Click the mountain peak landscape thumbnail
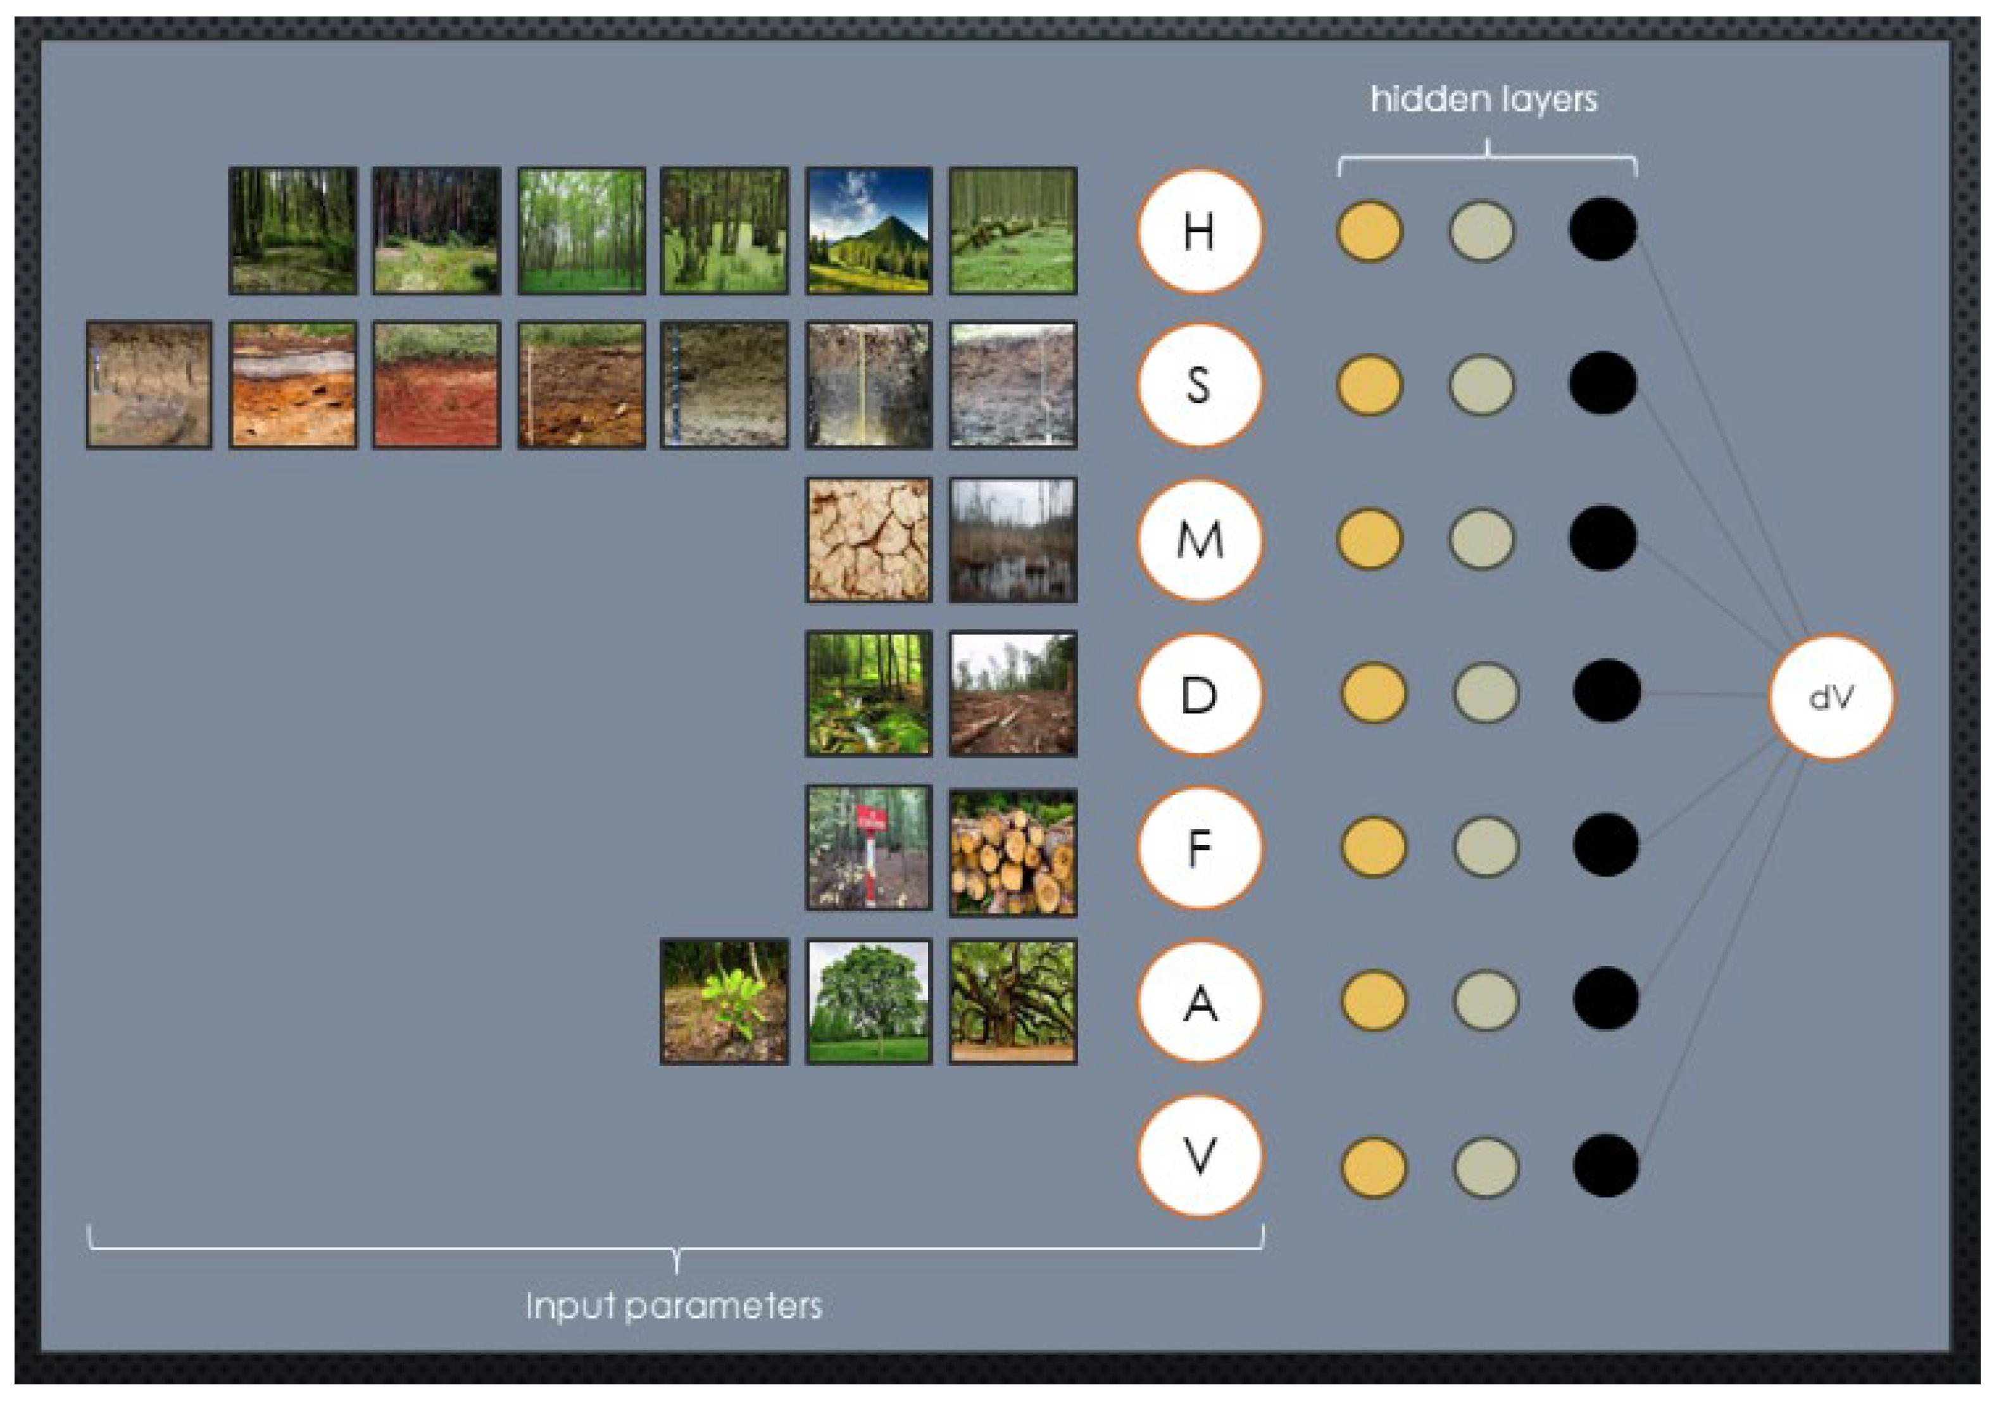The image size is (1994, 1404). (x=868, y=231)
